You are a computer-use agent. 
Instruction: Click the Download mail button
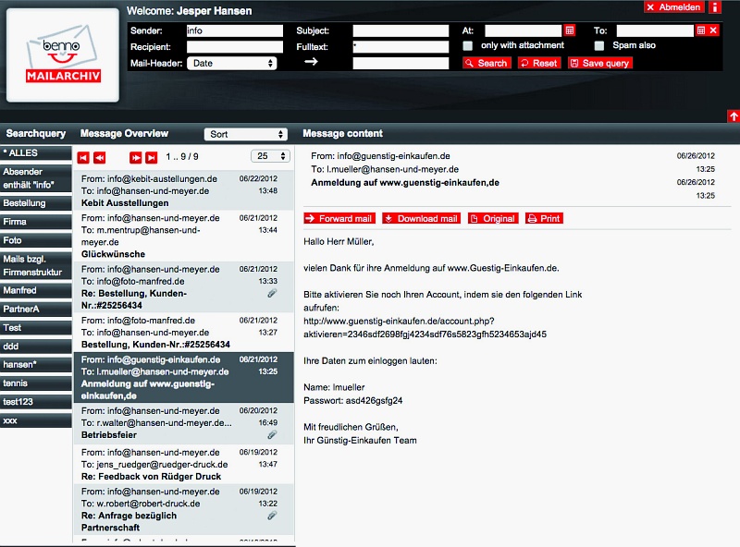(422, 218)
